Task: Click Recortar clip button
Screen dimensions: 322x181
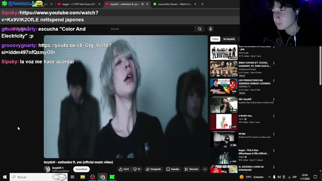Action: tap(192, 169)
